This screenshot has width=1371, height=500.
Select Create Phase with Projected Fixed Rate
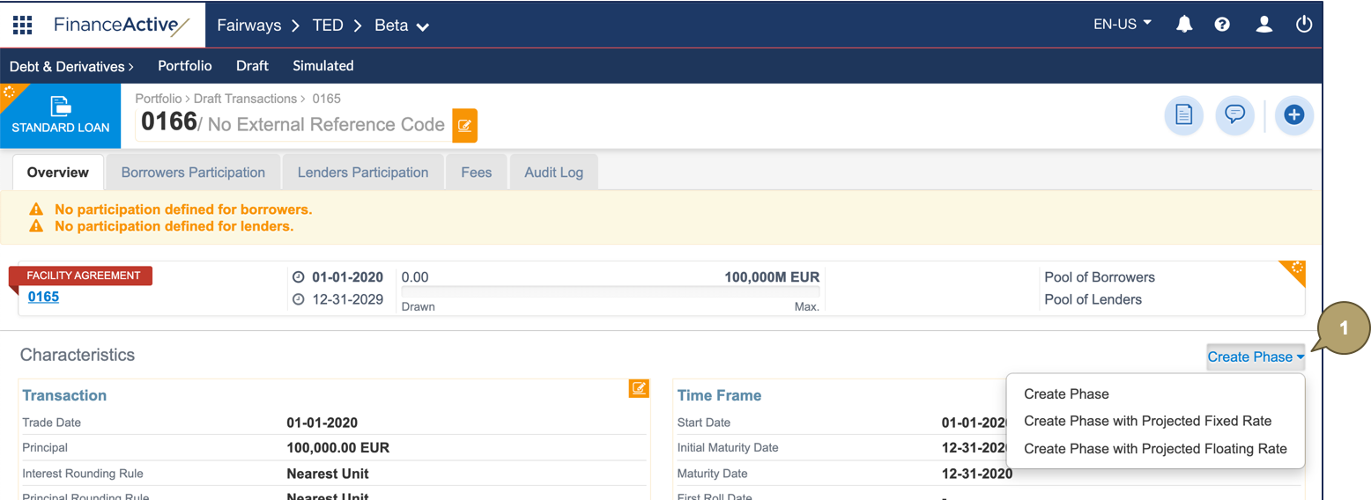pyautogui.click(x=1147, y=421)
